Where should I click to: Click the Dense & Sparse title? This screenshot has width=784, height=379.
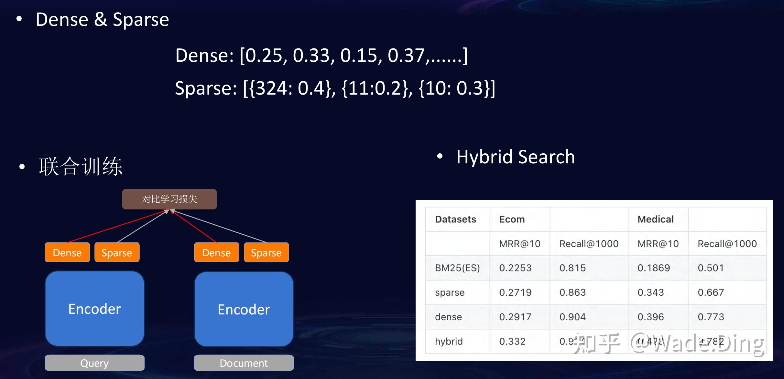102,19
